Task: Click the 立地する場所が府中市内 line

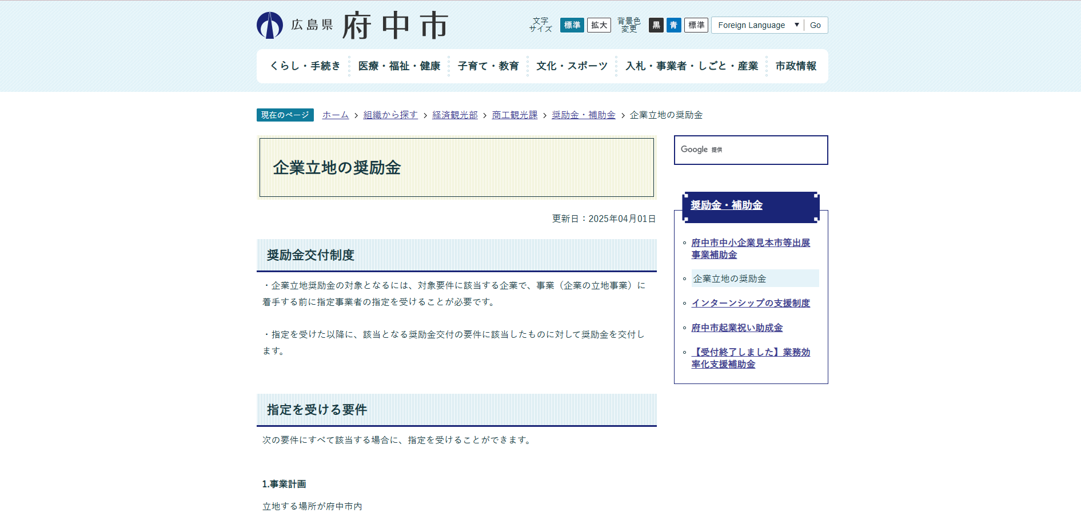Action: click(x=312, y=506)
